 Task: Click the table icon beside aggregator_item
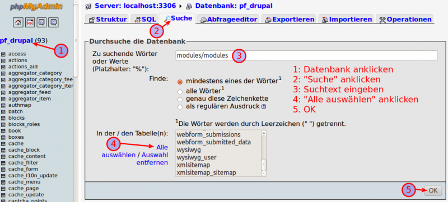point(3,98)
